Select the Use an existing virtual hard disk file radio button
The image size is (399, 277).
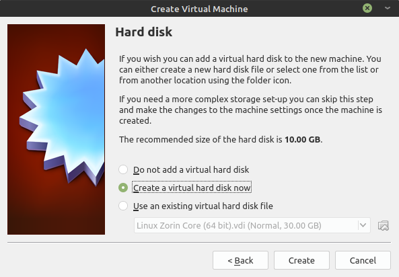[x=123, y=206]
